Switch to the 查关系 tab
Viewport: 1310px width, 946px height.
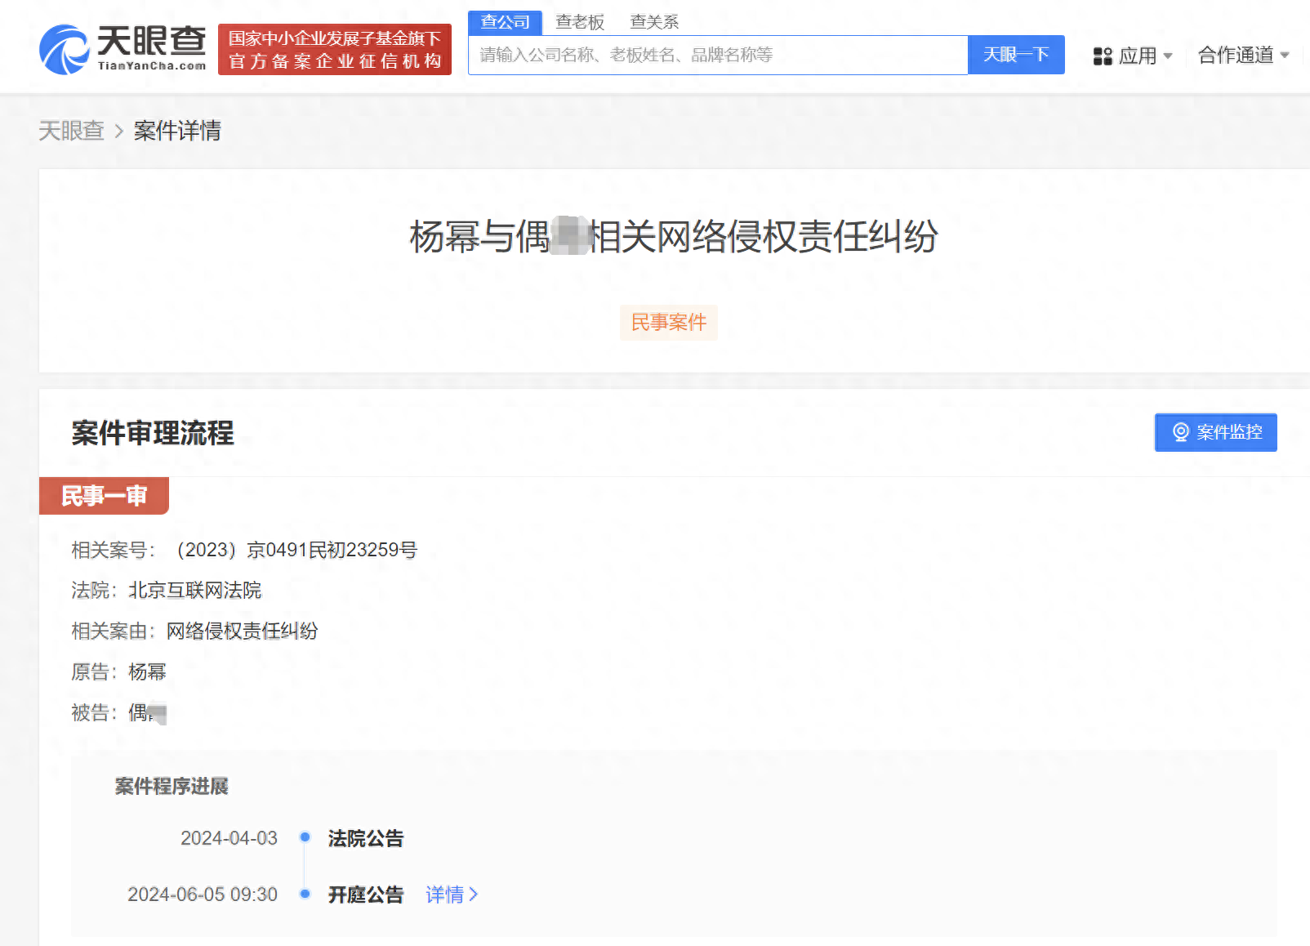(x=653, y=21)
